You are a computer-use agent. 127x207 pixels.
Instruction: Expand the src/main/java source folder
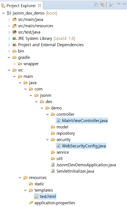9,20
